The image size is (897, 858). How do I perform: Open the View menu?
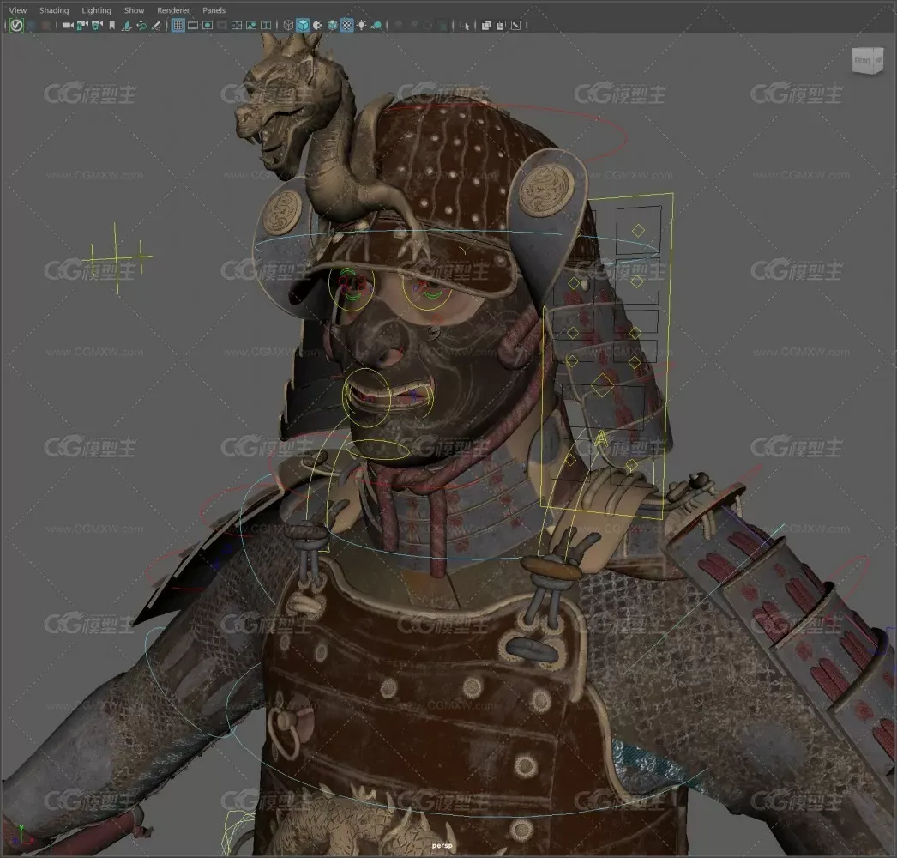click(18, 10)
